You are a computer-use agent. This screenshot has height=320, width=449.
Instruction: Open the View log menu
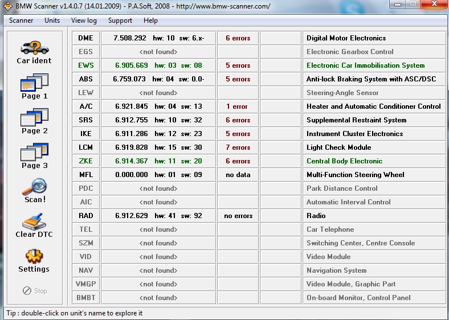tap(84, 20)
